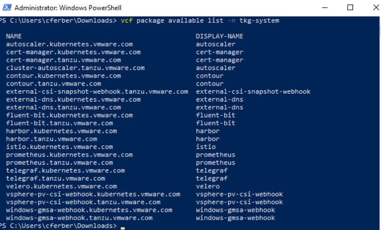Click the blinking cursor at the bottom prompt
This screenshot has width=381, height=230.
point(122,227)
